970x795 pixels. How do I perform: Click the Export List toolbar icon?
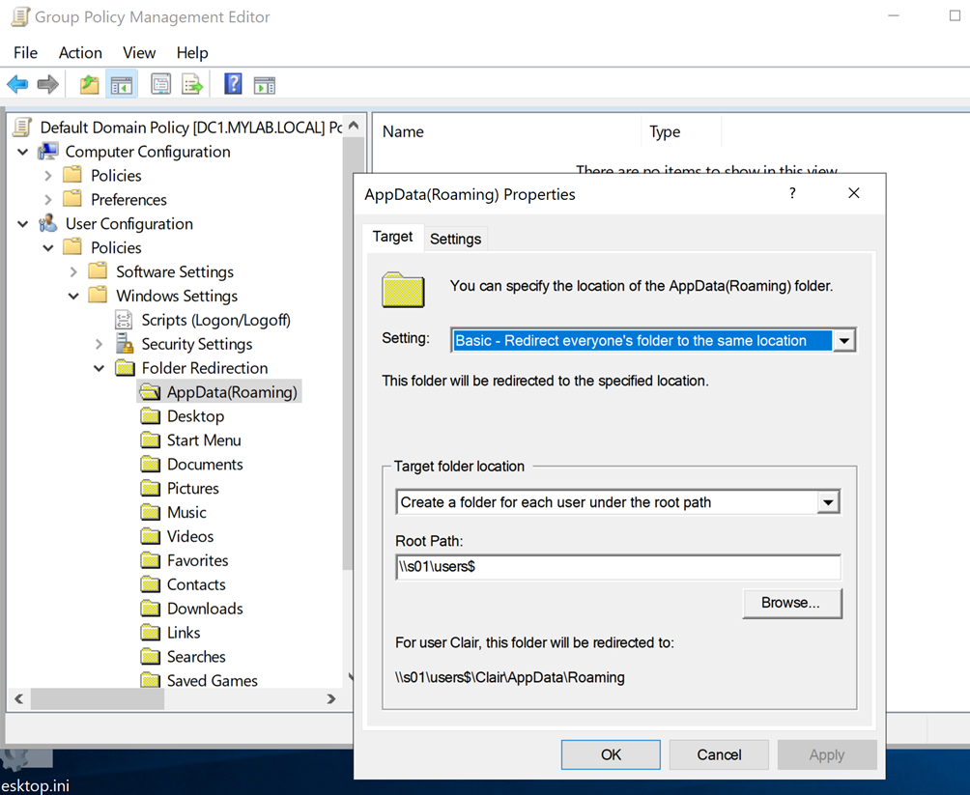(192, 85)
